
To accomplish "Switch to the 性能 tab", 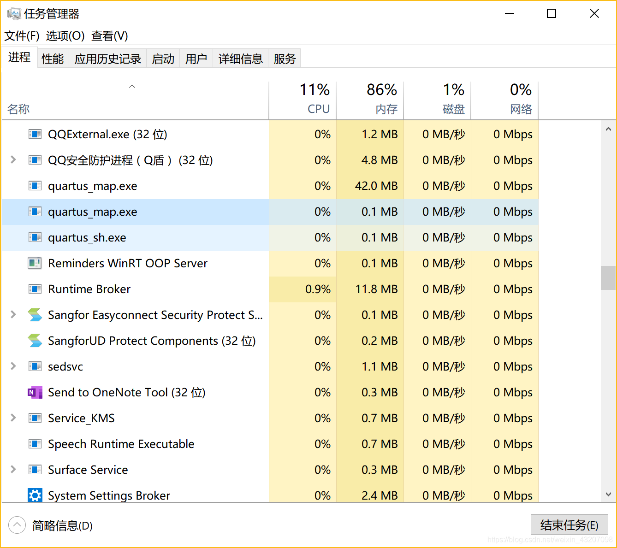I will point(53,59).
